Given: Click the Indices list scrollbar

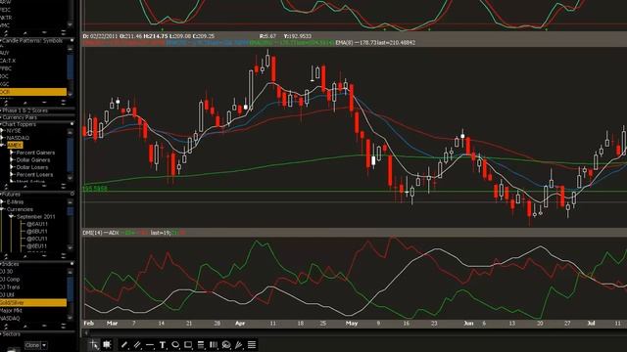Looking at the screenshot, I should click(x=71, y=289).
